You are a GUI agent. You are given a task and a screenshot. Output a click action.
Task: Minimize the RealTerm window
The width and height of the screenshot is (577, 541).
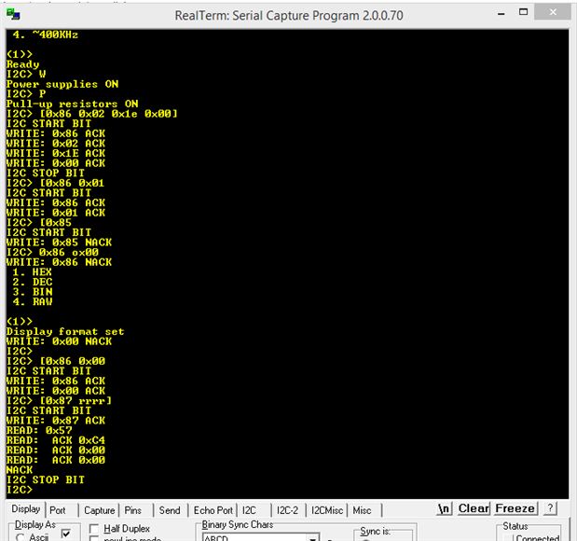coord(501,14)
